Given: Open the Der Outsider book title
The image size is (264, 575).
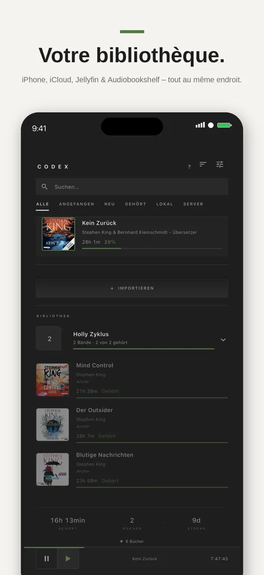Looking at the screenshot, I should [x=94, y=410].
